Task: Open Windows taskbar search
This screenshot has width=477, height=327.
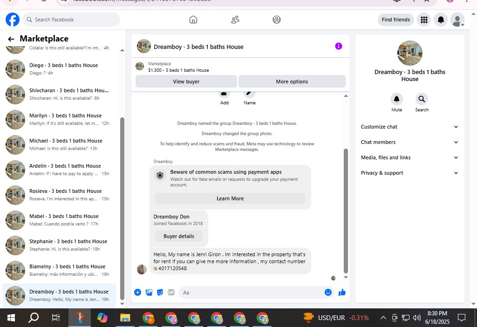Action: point(34,318)
